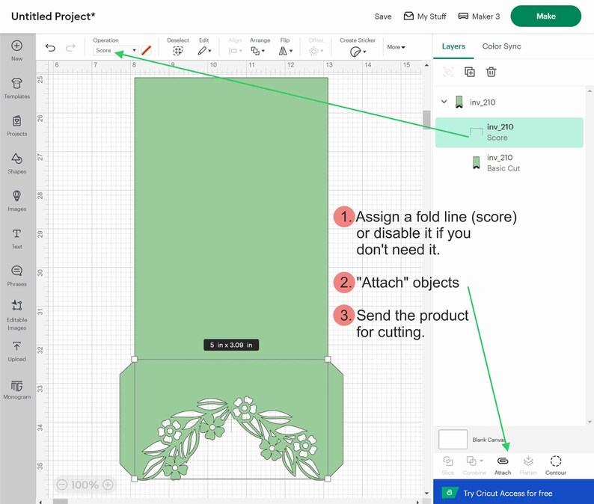Group layers icon in Layers panel
Screen dimensions: 594x504
(x=448, y=72)
